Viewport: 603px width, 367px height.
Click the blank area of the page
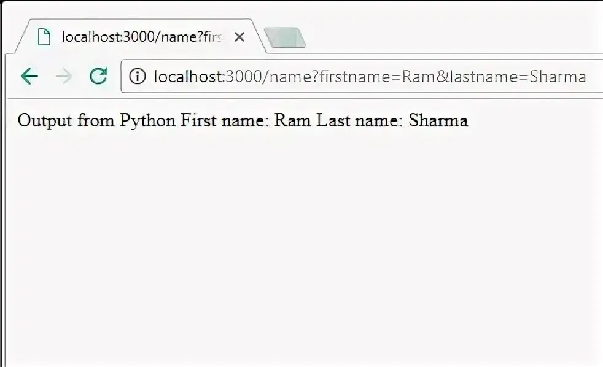pos(301,245)
